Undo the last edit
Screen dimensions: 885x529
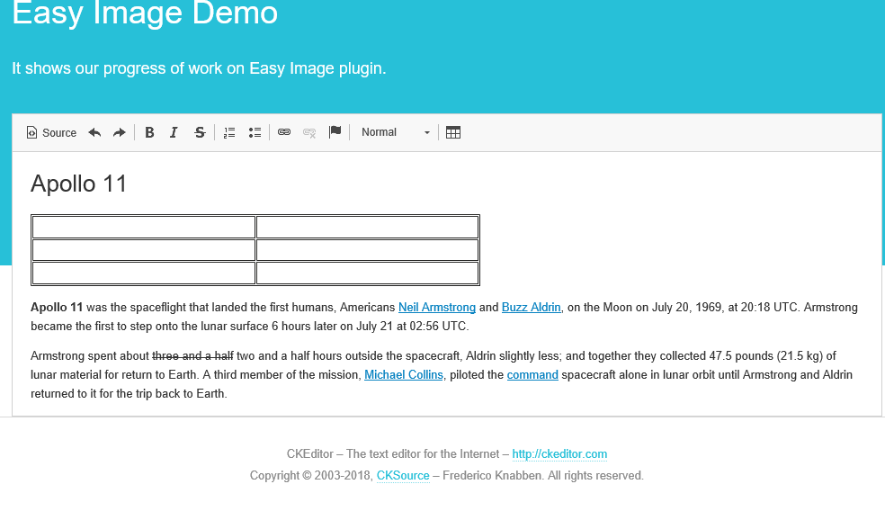(x=94, y=132)
